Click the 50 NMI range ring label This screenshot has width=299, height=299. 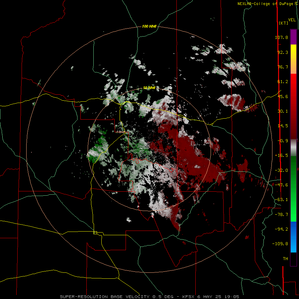(x=149, y=88)
